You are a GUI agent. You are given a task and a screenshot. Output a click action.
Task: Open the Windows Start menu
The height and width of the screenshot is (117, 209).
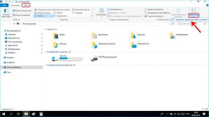pos(4,114)
